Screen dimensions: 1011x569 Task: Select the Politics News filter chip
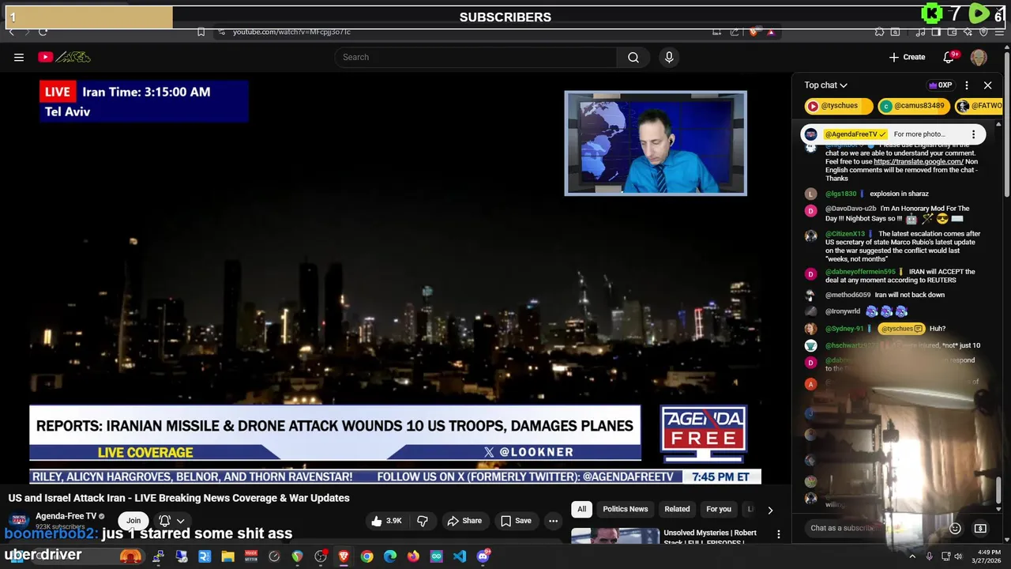click(x=625, y=509)
